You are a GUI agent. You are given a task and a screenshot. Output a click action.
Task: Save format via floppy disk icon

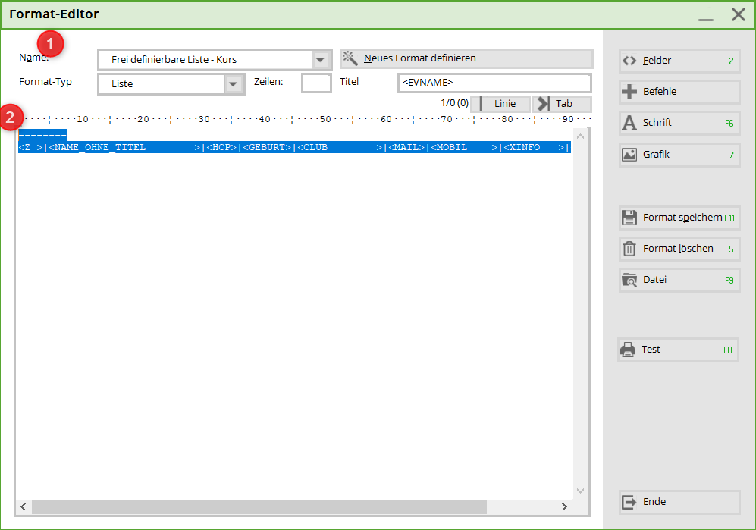629,218
